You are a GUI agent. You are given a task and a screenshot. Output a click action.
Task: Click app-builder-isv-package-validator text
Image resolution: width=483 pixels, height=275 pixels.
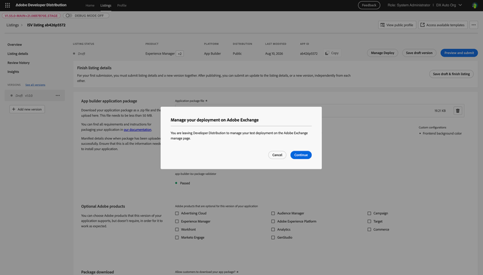(196, 174)
